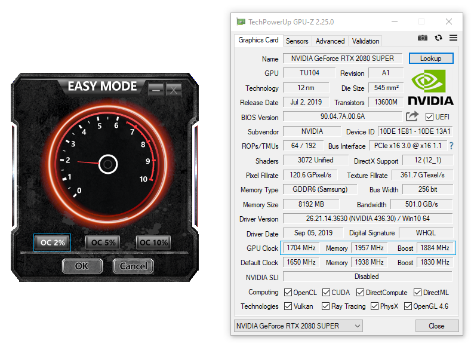Click the Release Date Jul 2, 2019 value
This screenshot has width=471, height=347.
pyautogui.click(x=306, y=102)
